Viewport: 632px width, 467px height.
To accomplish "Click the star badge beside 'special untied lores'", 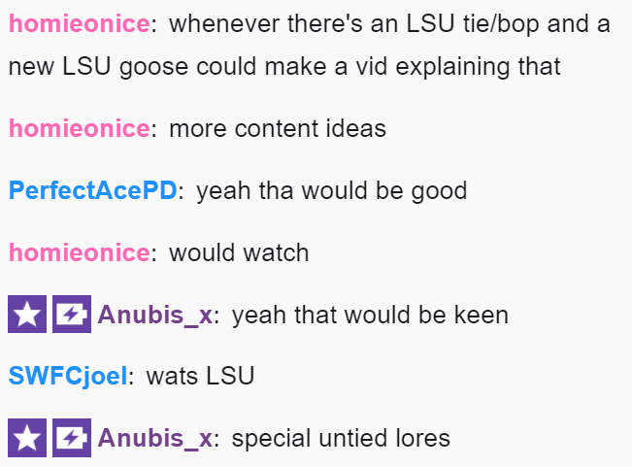I will [27, 438].
